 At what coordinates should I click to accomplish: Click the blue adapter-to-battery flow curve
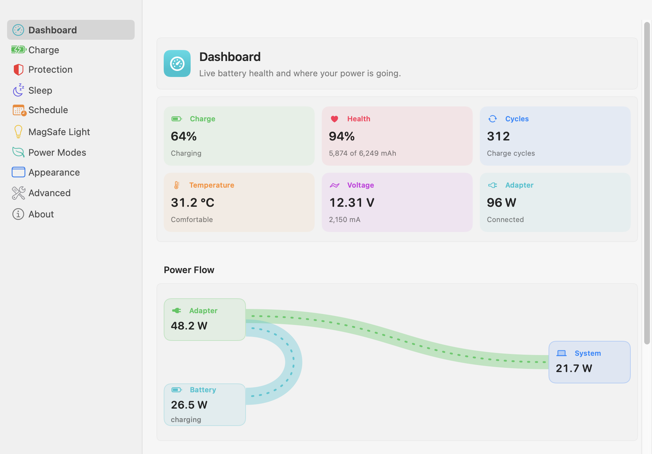[293, 362]
